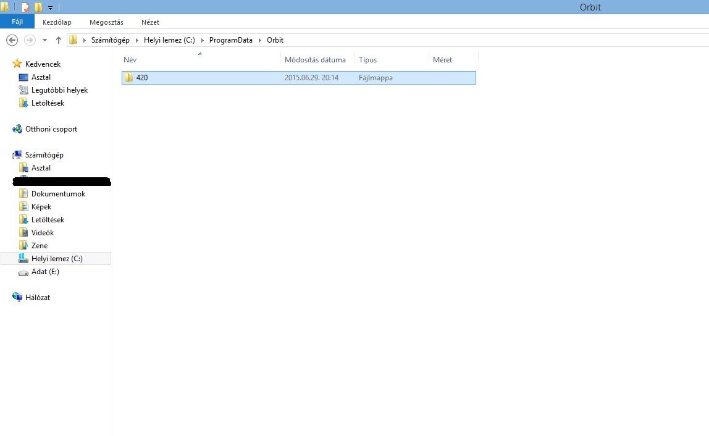This screenshot has height=436, width=709.
Task: Select the 420 folder icon in file list
Action: click(x=129, y=77)
